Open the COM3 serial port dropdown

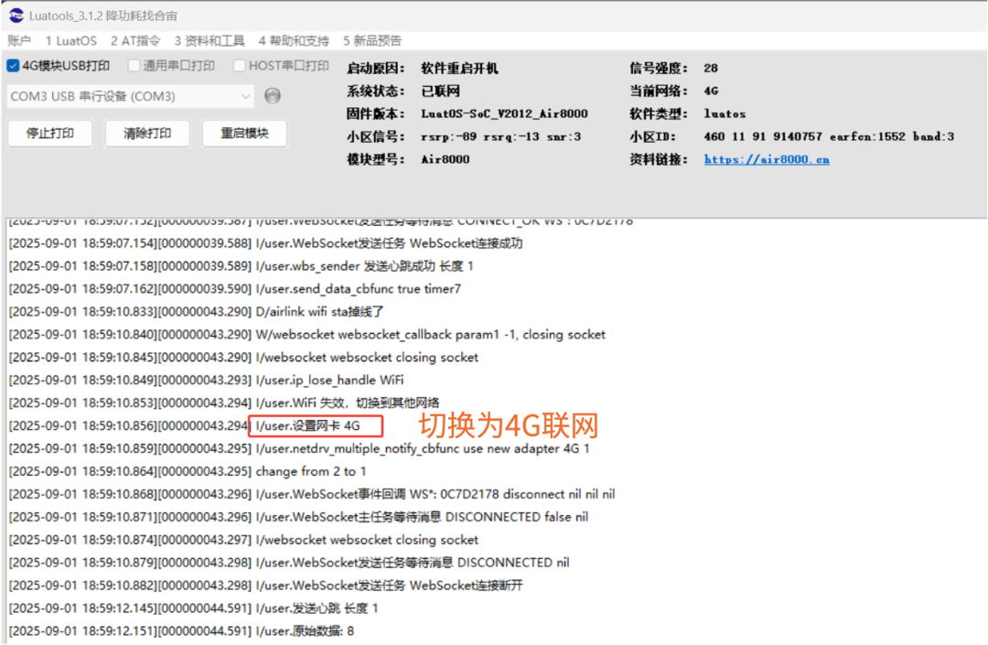coord(128,95)
